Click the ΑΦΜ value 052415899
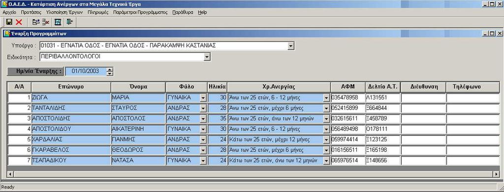 coord(348,108)
